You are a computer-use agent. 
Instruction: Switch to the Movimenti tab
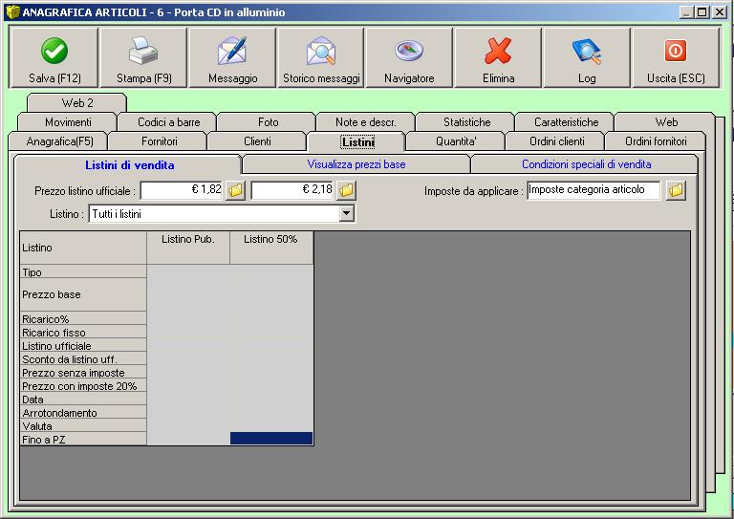pos(68,122)
